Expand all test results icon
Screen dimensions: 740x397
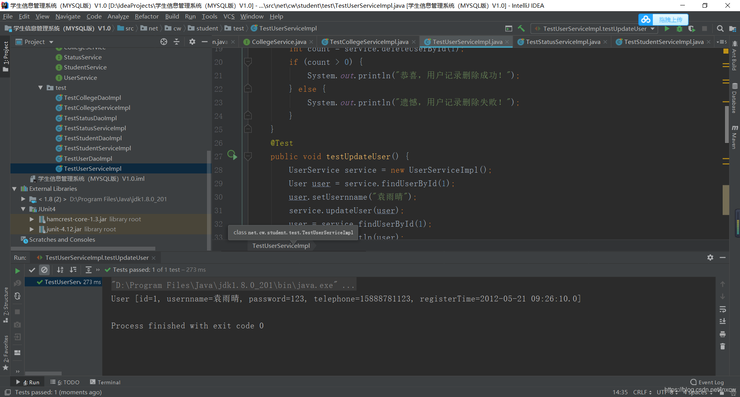[x=88, y=270]
